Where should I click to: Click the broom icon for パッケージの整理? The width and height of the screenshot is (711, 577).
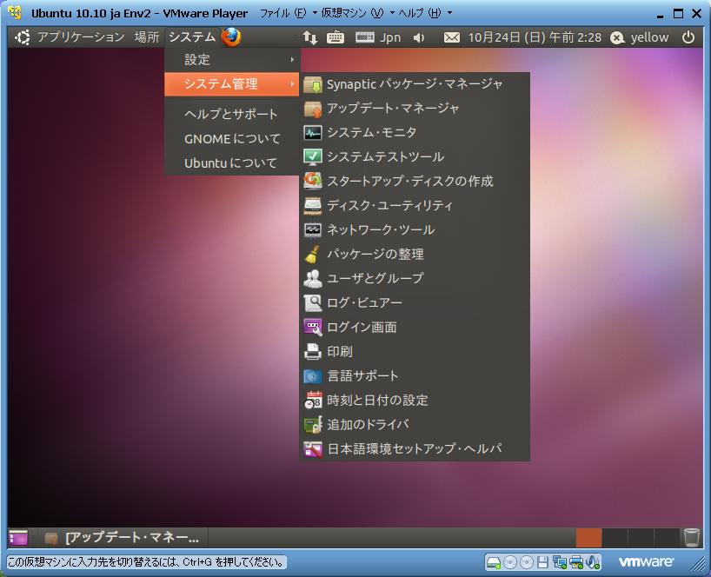(x=312, y=255)
